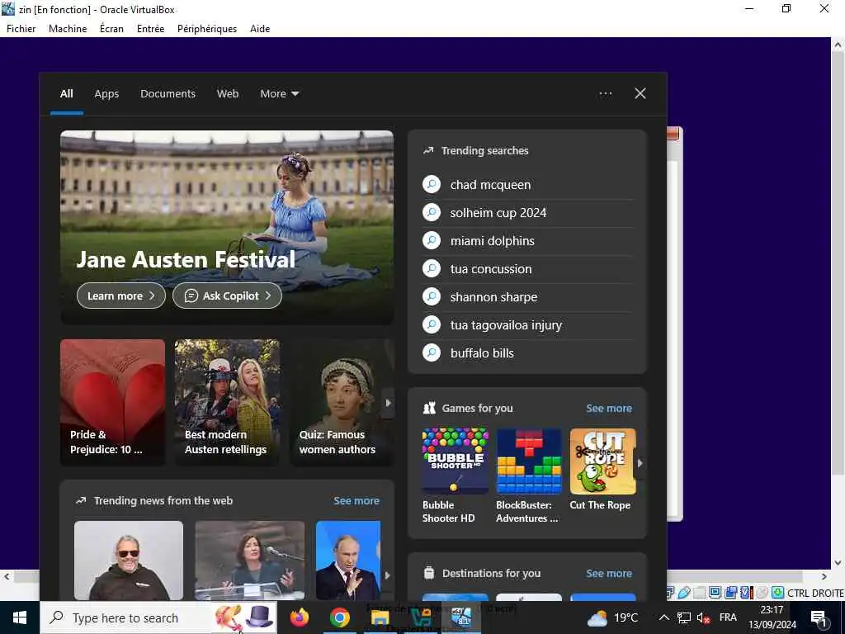See more Trending news from the web
This screenshot has width=845, height=634.
click(356, 501)
